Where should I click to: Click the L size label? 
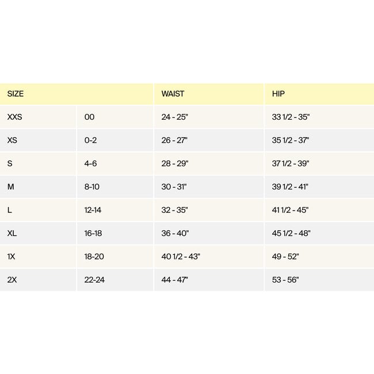(10, 210)
